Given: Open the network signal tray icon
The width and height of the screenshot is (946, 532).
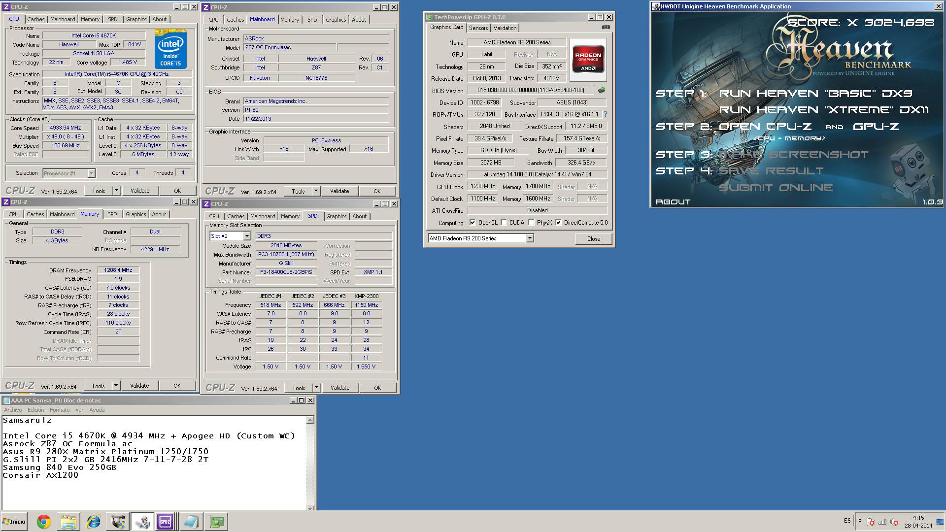Looking at the screenshot, I should click(882, 522).
